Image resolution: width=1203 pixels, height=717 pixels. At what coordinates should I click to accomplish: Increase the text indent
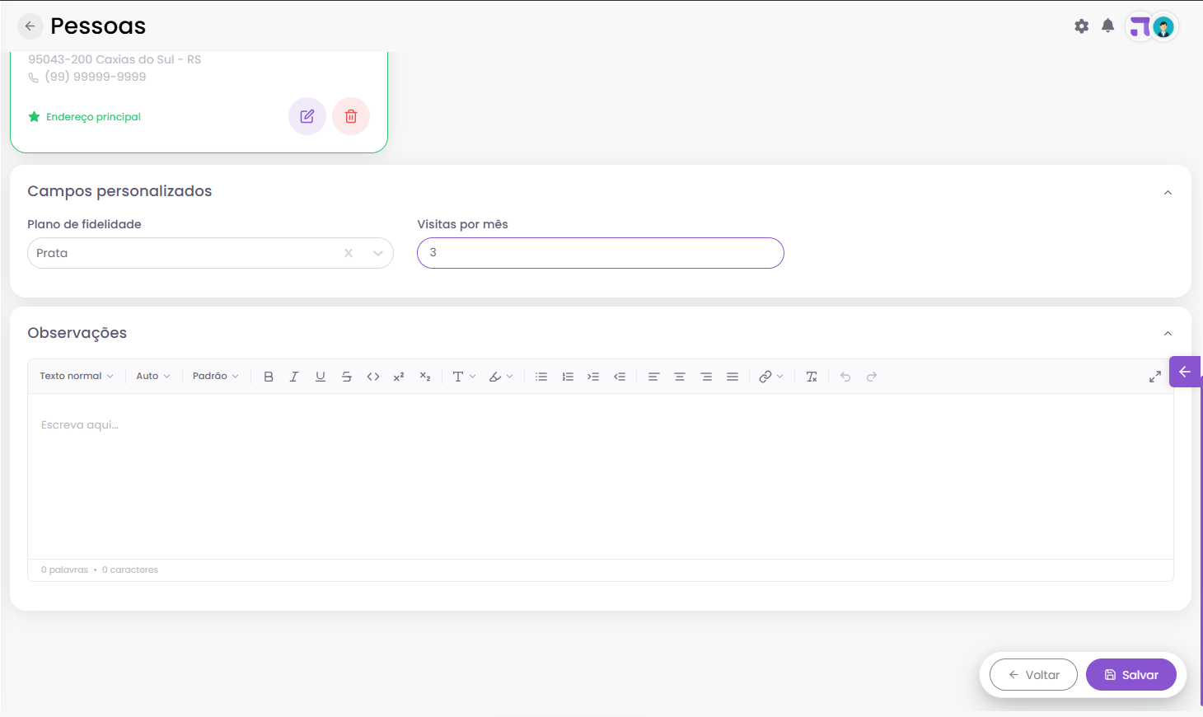[x=593, y=377]
